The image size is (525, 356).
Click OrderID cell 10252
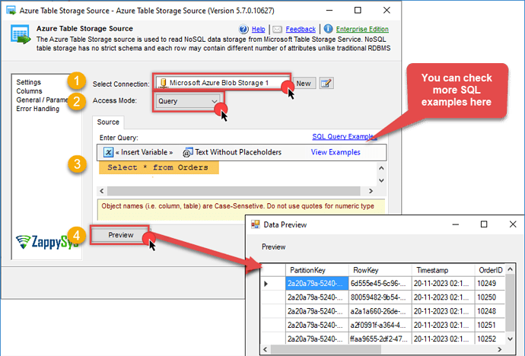tap(490, 339)
